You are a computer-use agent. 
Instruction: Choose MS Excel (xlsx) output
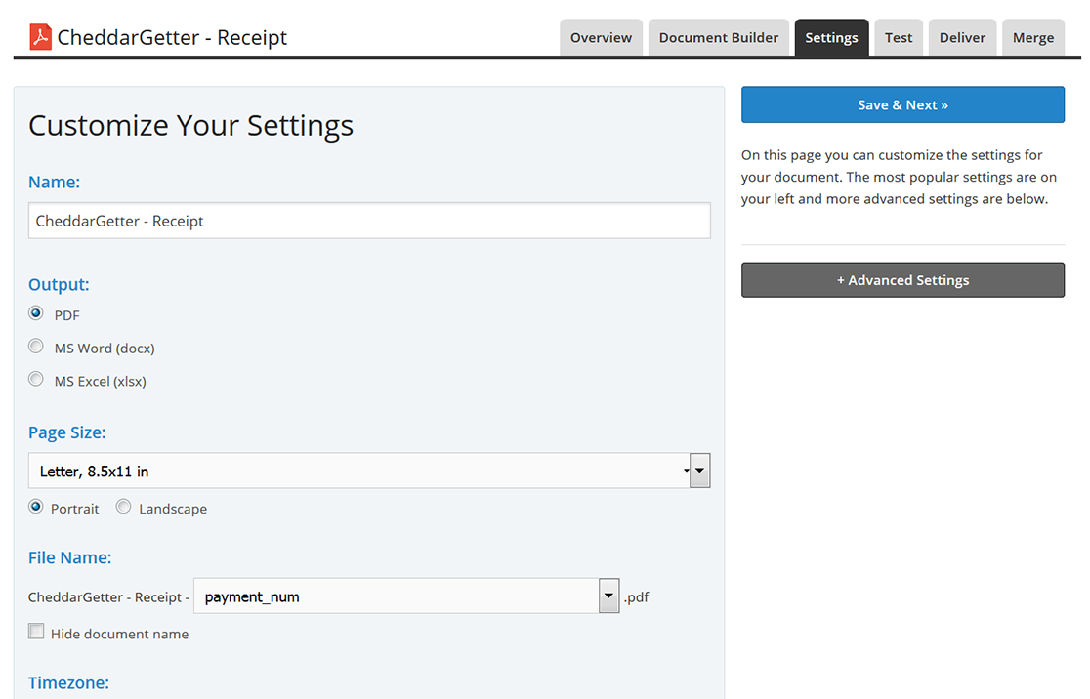(x=36, y=380)
